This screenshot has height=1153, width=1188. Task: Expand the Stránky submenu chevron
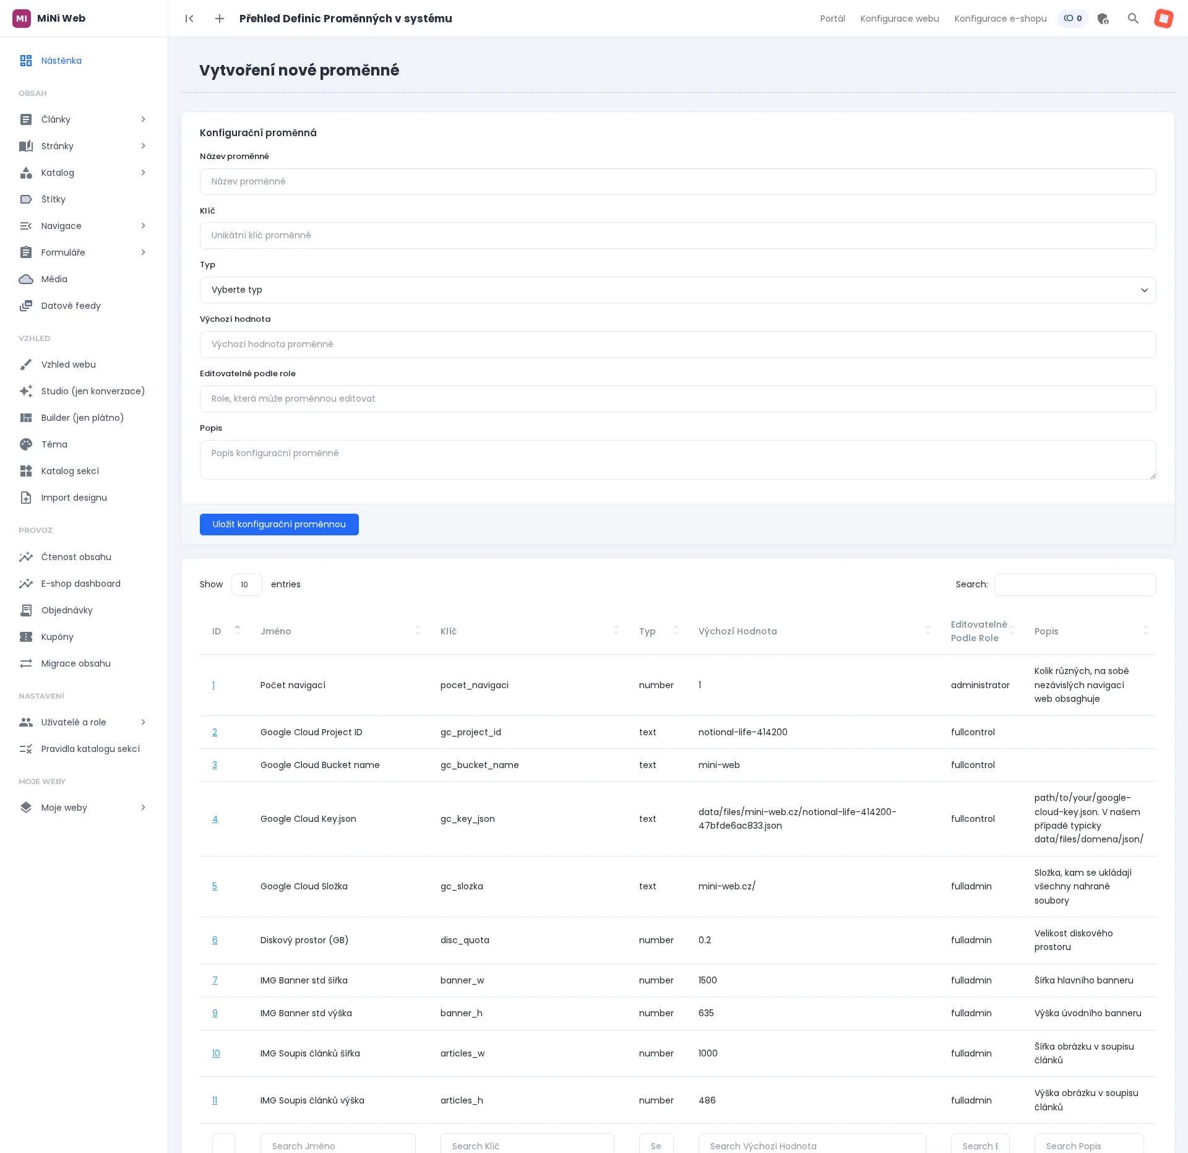[x=143, y=146]
